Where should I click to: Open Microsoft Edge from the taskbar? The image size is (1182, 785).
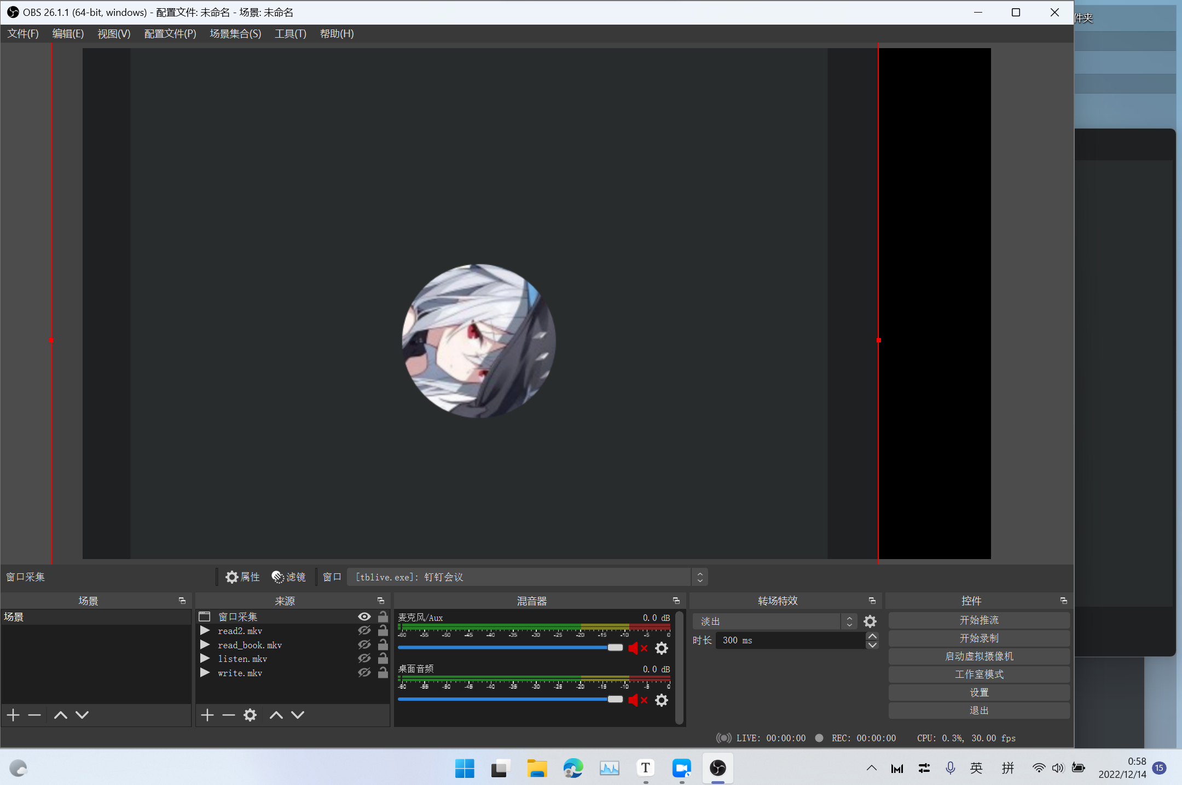(573, 769)
